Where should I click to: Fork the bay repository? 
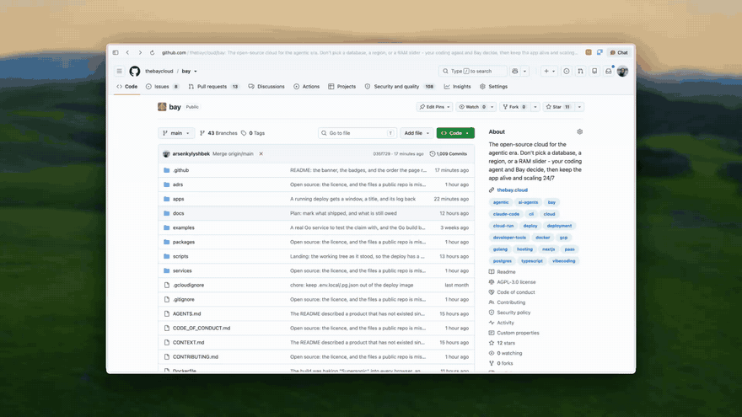coord(515,107)
